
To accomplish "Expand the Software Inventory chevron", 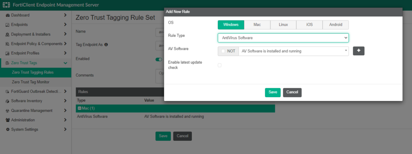I will click(x=65, y=101).
